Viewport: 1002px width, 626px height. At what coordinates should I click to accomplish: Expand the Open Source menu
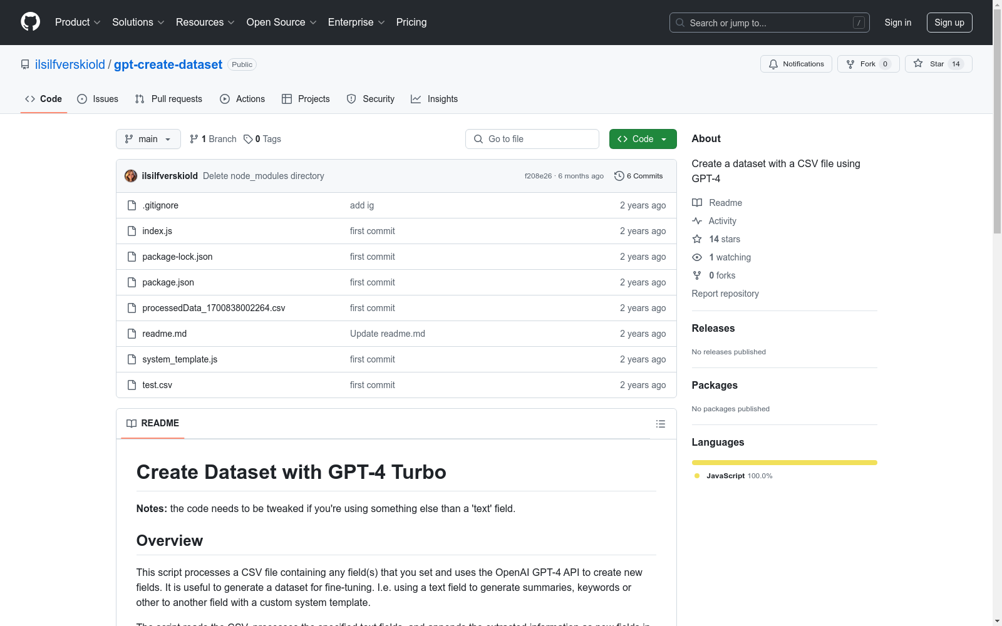[282, 23]
